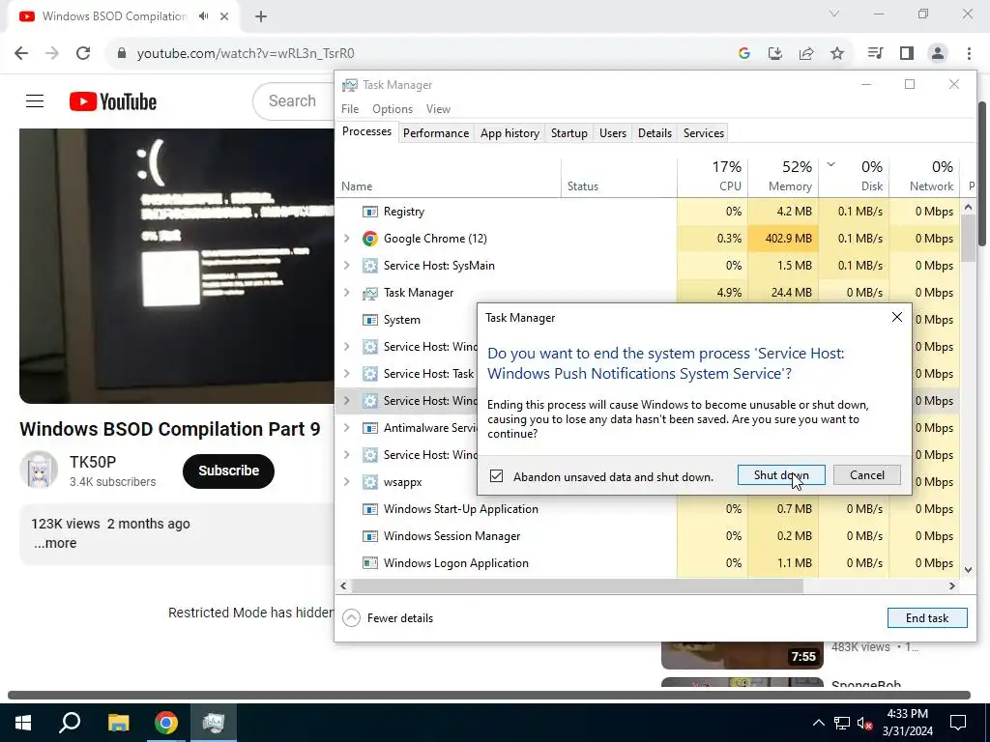Image resolution: width=990 pixels, height=742 pixels.
Task: Open the 7:55 recommended video thumbnail
Action: tap(742, 655)
